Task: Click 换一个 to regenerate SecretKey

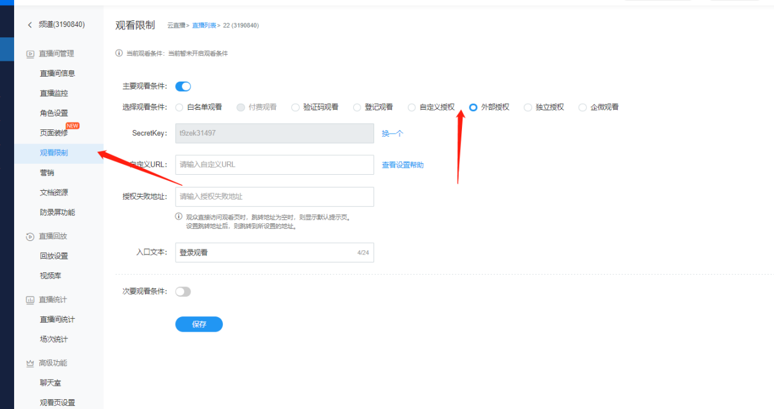Action: coord(393,134)
